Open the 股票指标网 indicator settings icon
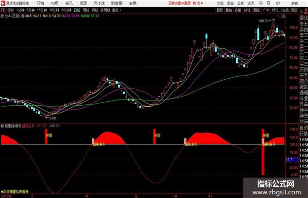308x198 pixels. point(2,126)
